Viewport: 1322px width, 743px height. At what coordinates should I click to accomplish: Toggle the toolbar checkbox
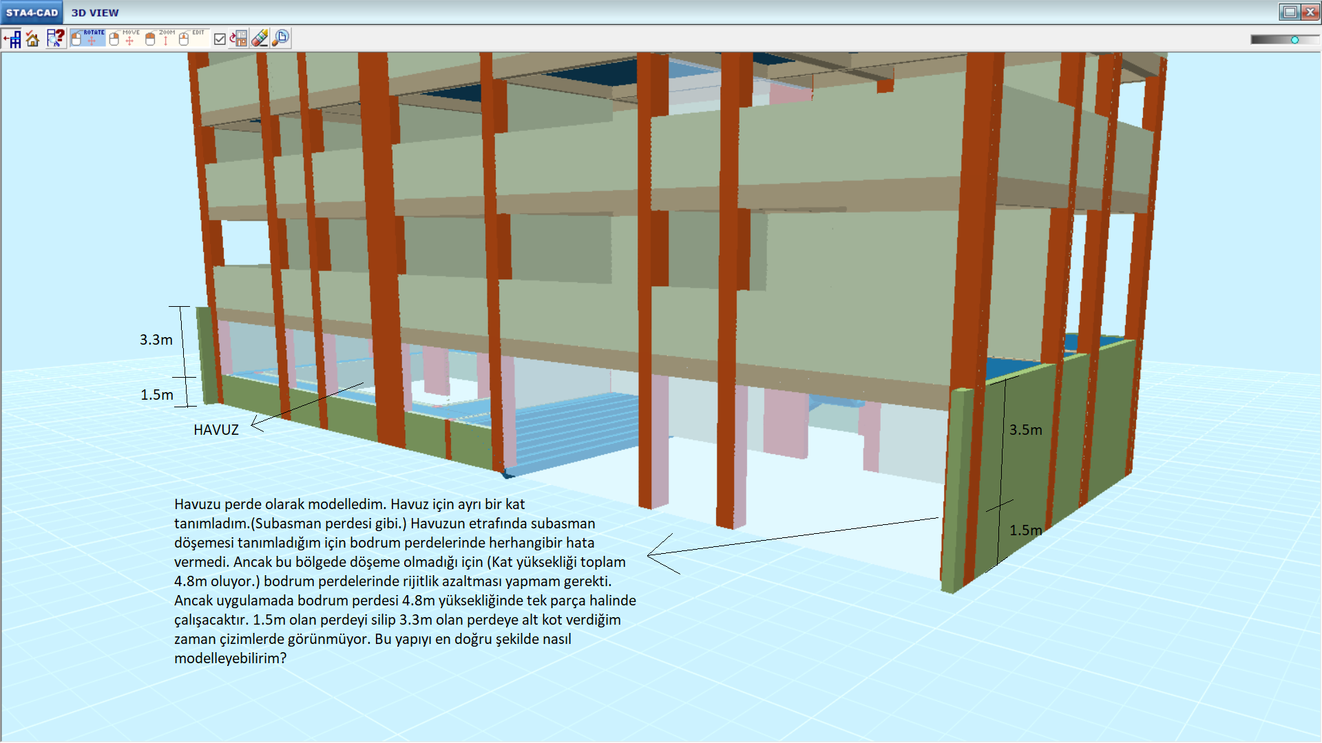tap(220, 39)
